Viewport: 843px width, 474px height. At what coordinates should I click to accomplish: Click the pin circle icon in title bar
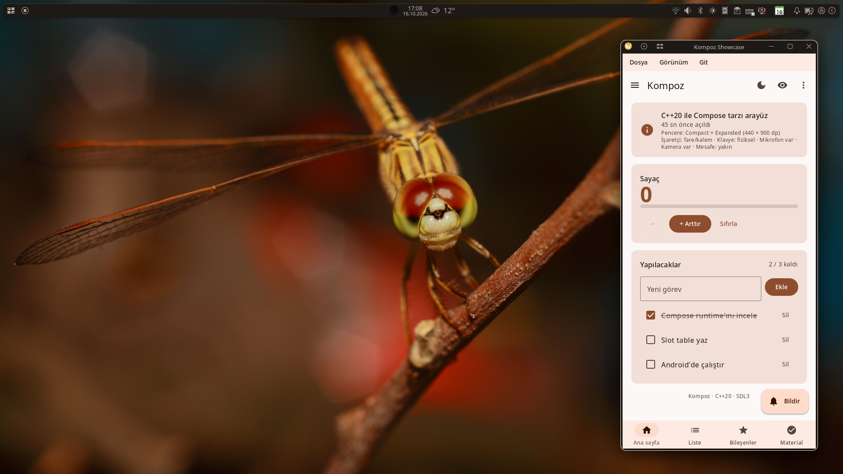pyautogui.click(x=644, y=47)
